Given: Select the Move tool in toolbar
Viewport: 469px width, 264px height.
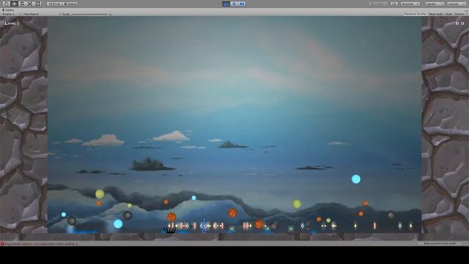Looking at the screenshot, I should point(14,4).
